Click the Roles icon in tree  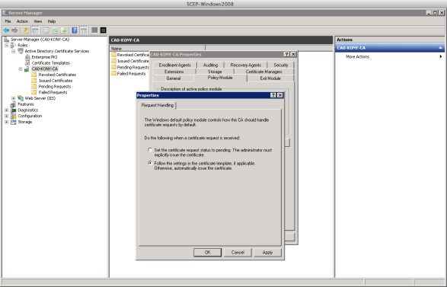pos(14,46)
